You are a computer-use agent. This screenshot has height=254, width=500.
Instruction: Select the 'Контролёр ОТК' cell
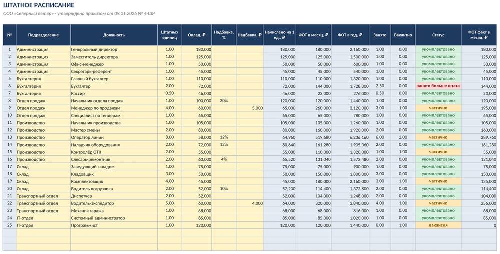pos(114,152)
